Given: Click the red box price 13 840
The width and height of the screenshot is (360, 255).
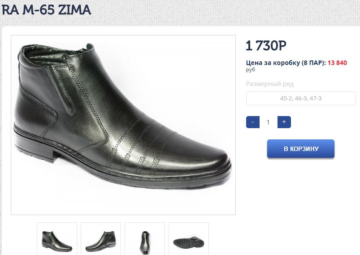Looking at the screenshot, I should (x=337, y=63).
